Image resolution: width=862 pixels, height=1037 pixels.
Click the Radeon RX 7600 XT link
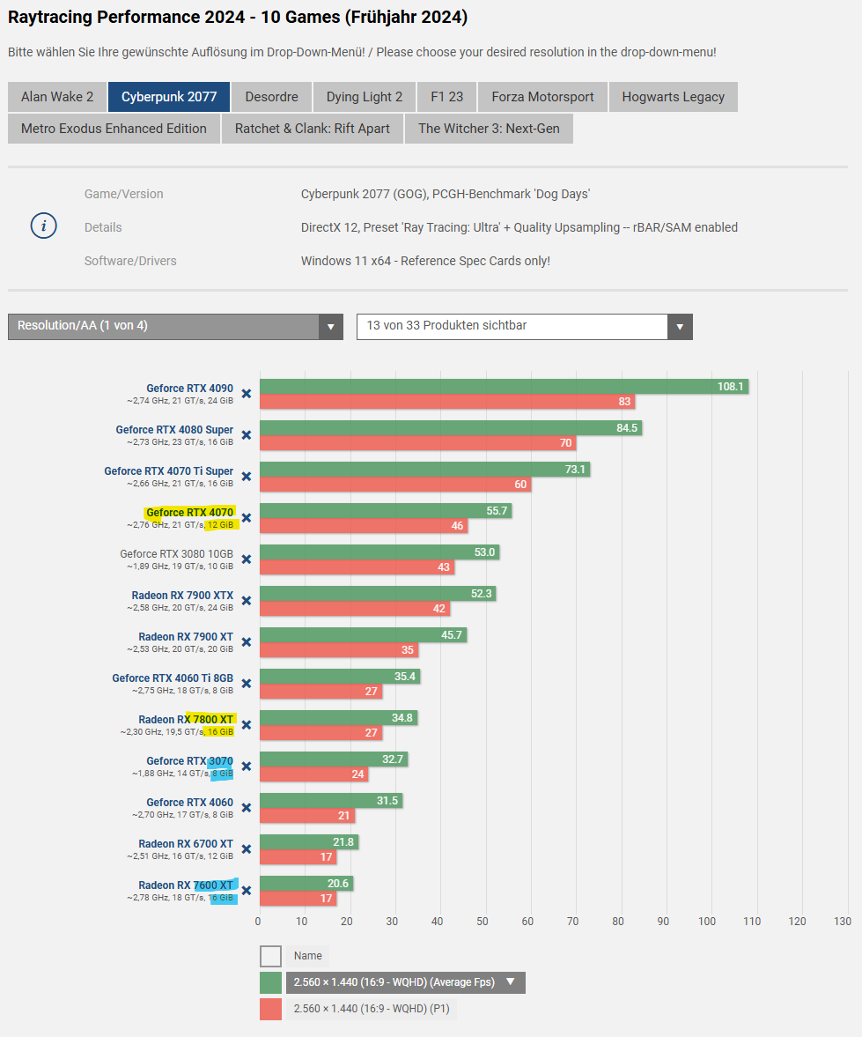[x=186, y=885]
